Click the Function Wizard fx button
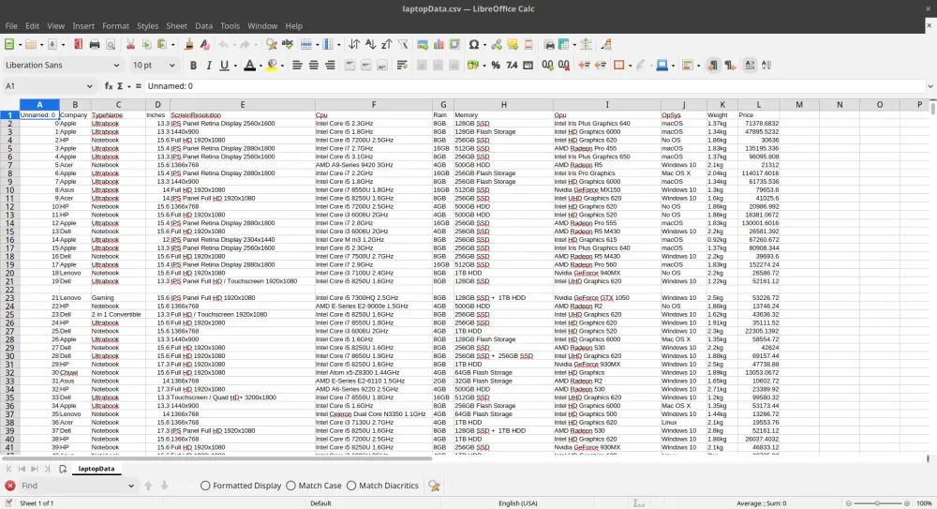The width and height of the screenshot is (937, 509). (x=108, y=86)
